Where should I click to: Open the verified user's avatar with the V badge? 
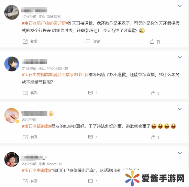tap(12, 115)
